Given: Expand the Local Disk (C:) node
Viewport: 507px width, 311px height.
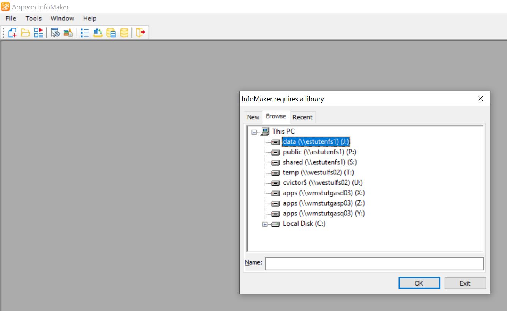Looking at the screenshot, I should click(x=265, y=224).
